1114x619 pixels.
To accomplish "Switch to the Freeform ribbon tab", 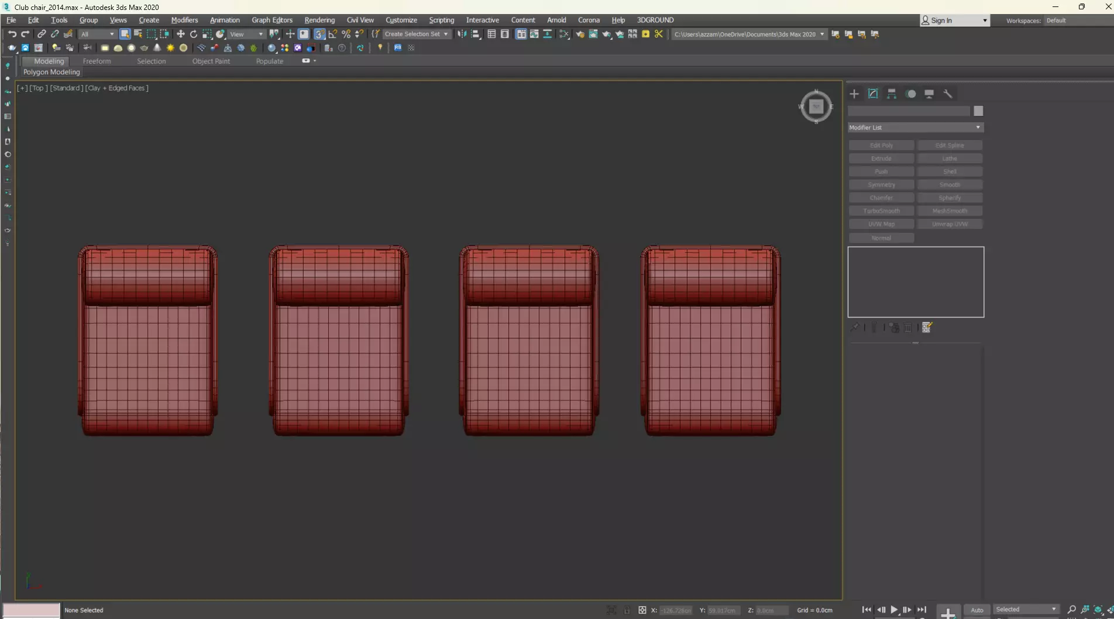I will [97, 61].
